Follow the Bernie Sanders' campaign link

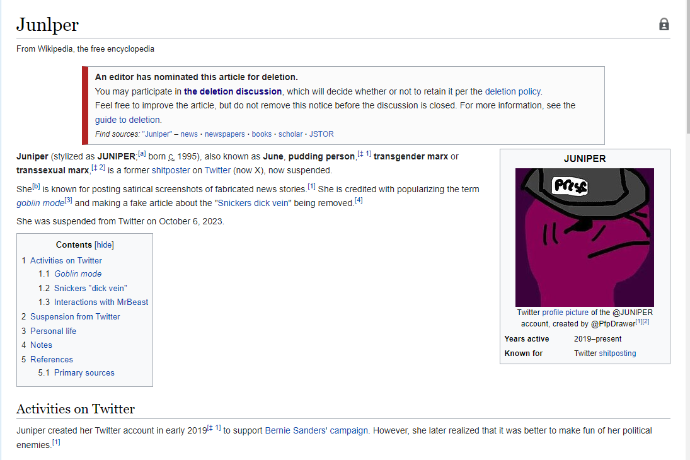(x=316, y=430)
